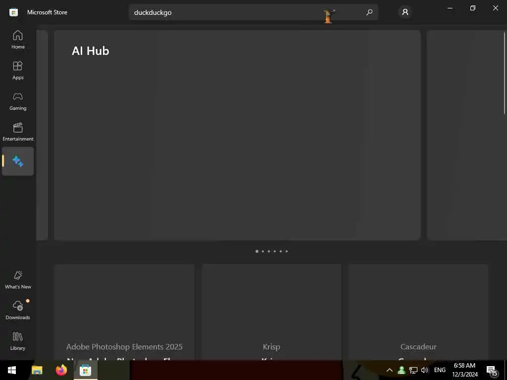Open the Cascadeur app card
Viewport: 507px width, 380px height.
[x=418, y=312]
